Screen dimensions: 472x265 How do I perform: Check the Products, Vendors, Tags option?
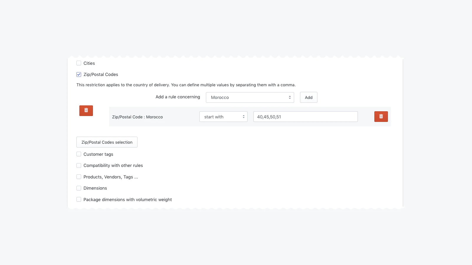click(79, 177)
